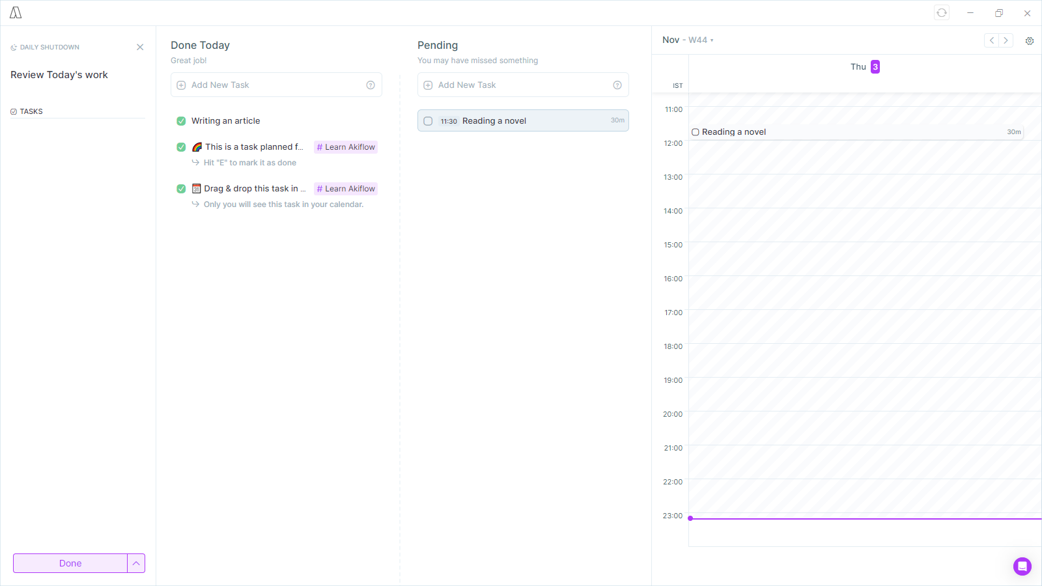Click plus icon in Done Today add field
Screen dimensions: 1042x586
point(181,85)
